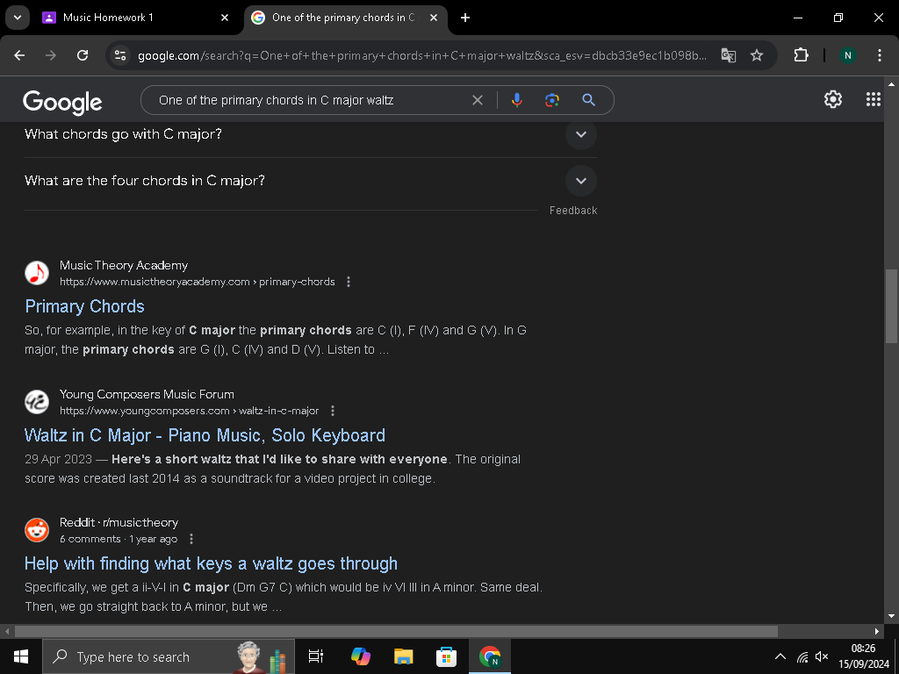Click the musictheoryacademy.com URL text
This screenshot has height=674, width=899.
coord(198,282)
